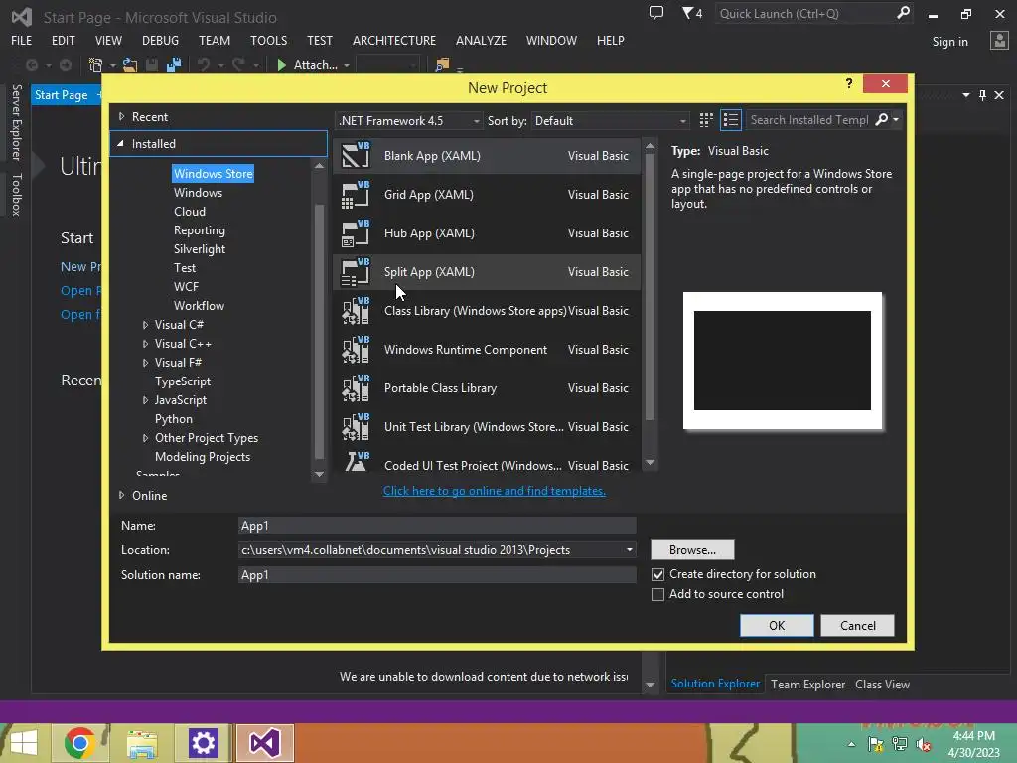Click the Visual Studio taskbar icon
The image size is (1017, 763).
264,743
